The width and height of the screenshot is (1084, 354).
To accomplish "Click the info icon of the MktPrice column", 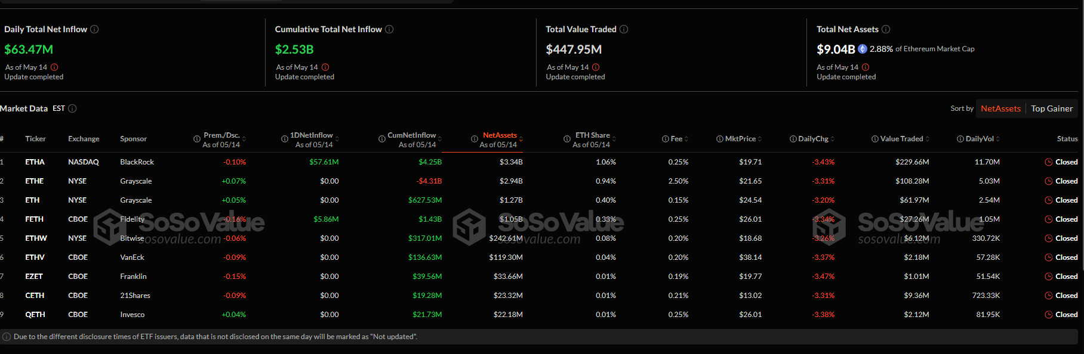I will coord(720,139).
